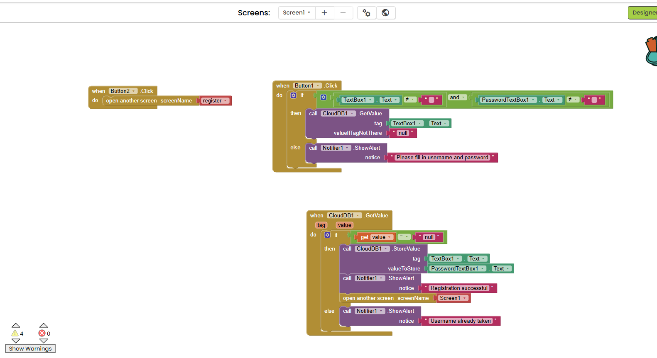The image size is (657, 358).
Task: Select the Button2 Click event block
Action: tap(99, 91)
